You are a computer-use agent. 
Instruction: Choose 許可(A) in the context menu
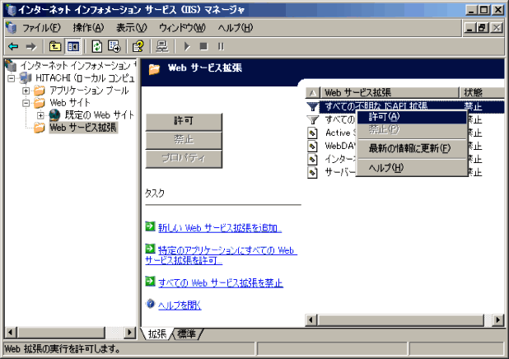(x=412, y=117)
